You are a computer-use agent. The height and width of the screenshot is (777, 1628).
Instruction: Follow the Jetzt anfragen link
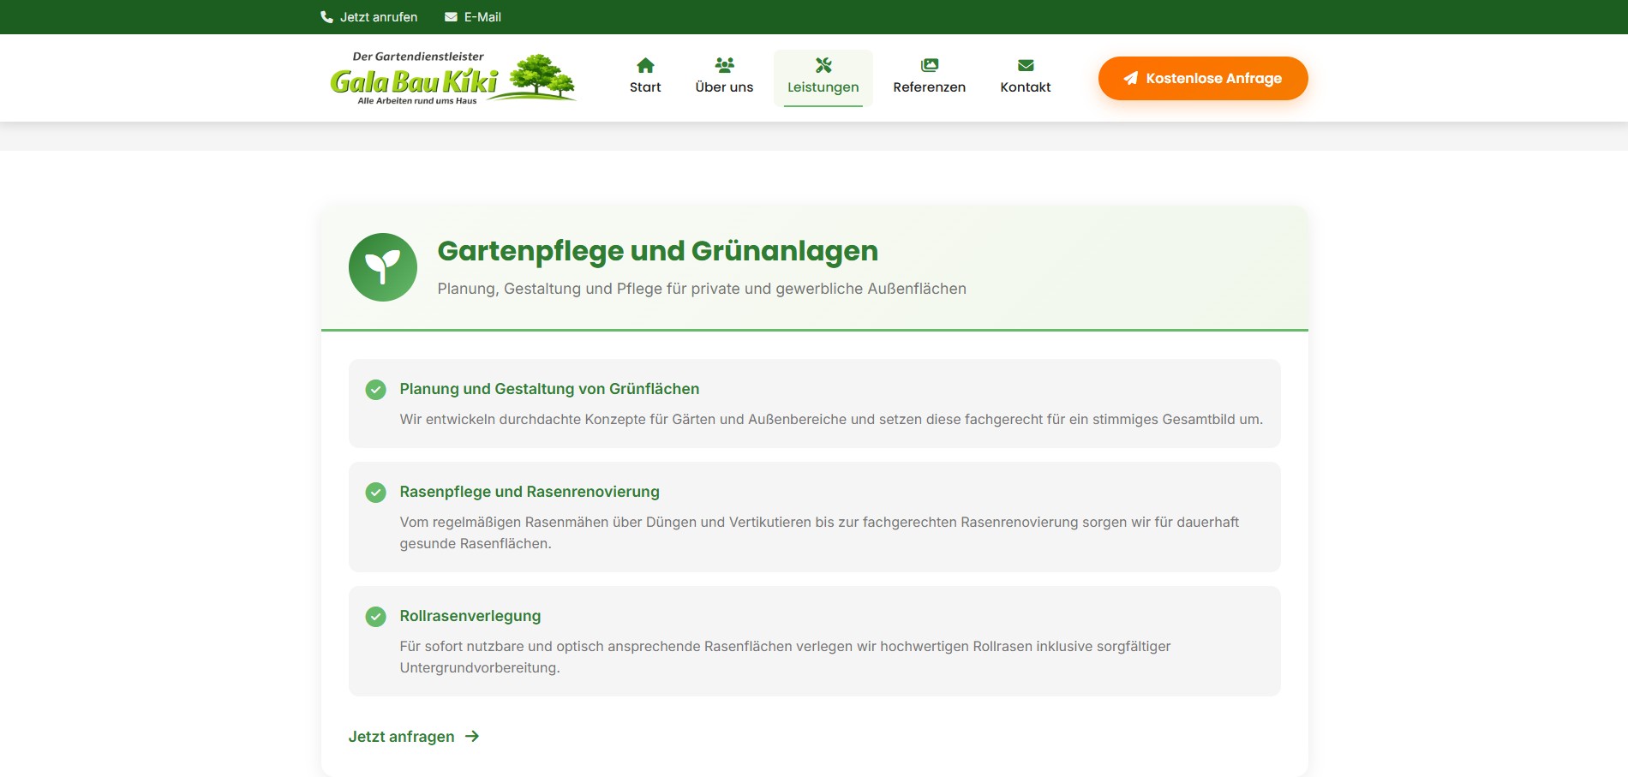401,737
